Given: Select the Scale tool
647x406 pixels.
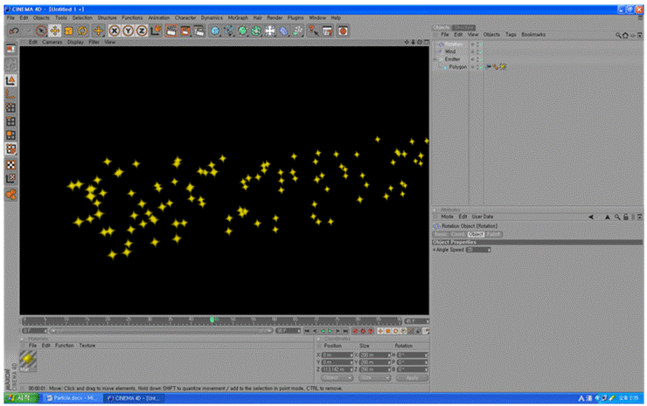Looking at the screenshot, I should (68, 31).
